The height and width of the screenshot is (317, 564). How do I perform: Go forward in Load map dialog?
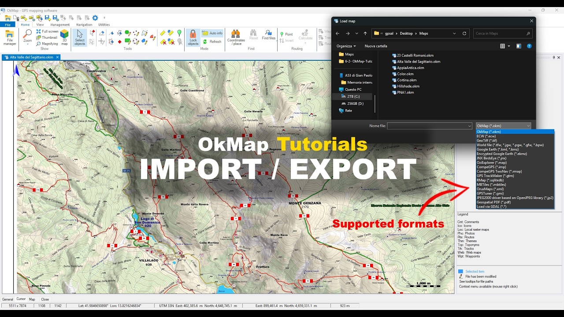click(x=347, y=33)
